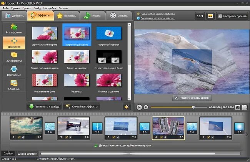Click Редактировать слайд button

pyautogui.click(x=192, y=98)
